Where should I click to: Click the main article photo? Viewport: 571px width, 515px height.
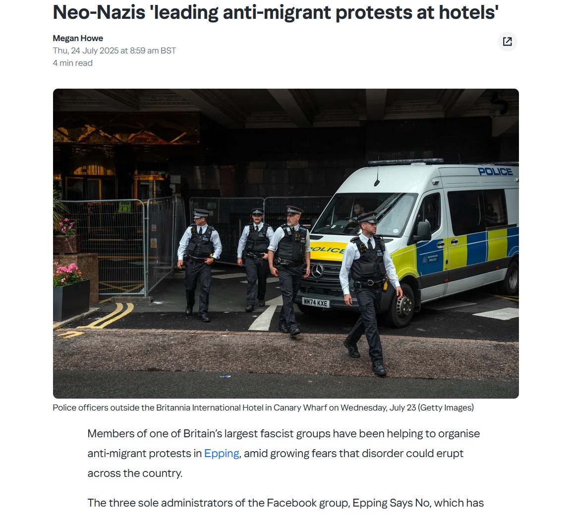pos(286,243)
